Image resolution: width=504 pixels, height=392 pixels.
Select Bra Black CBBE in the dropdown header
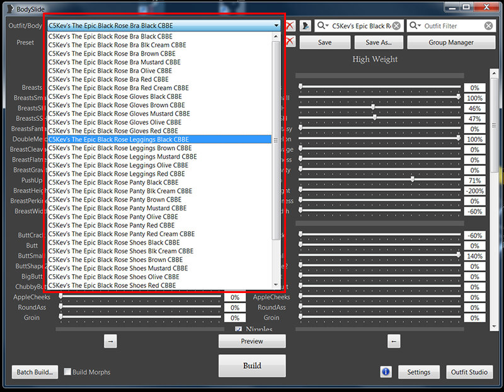[x=164, y=25]
